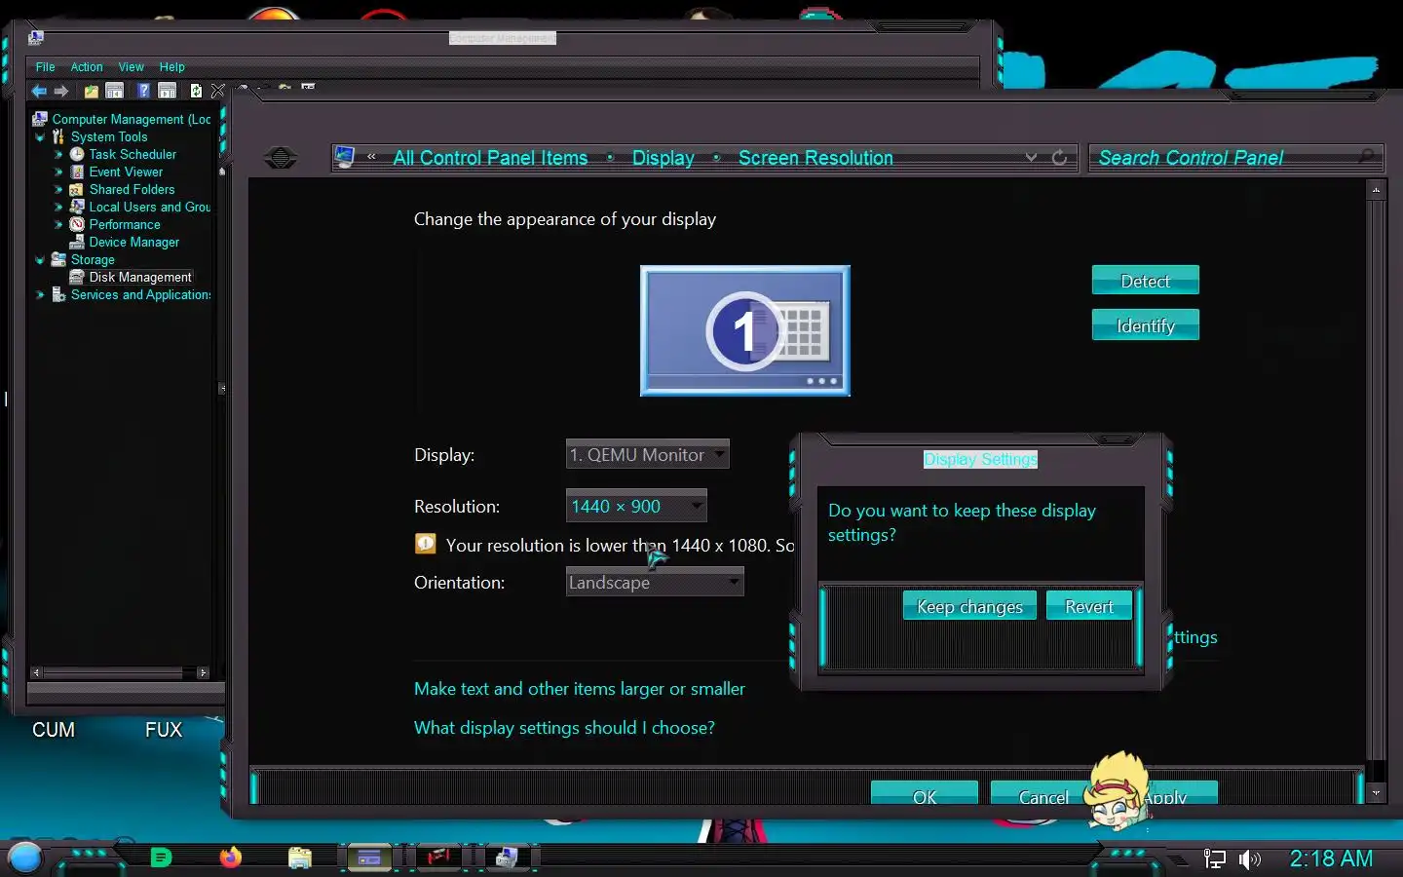
Task: Select Disk Management in the tree
Action: point(140,278)
